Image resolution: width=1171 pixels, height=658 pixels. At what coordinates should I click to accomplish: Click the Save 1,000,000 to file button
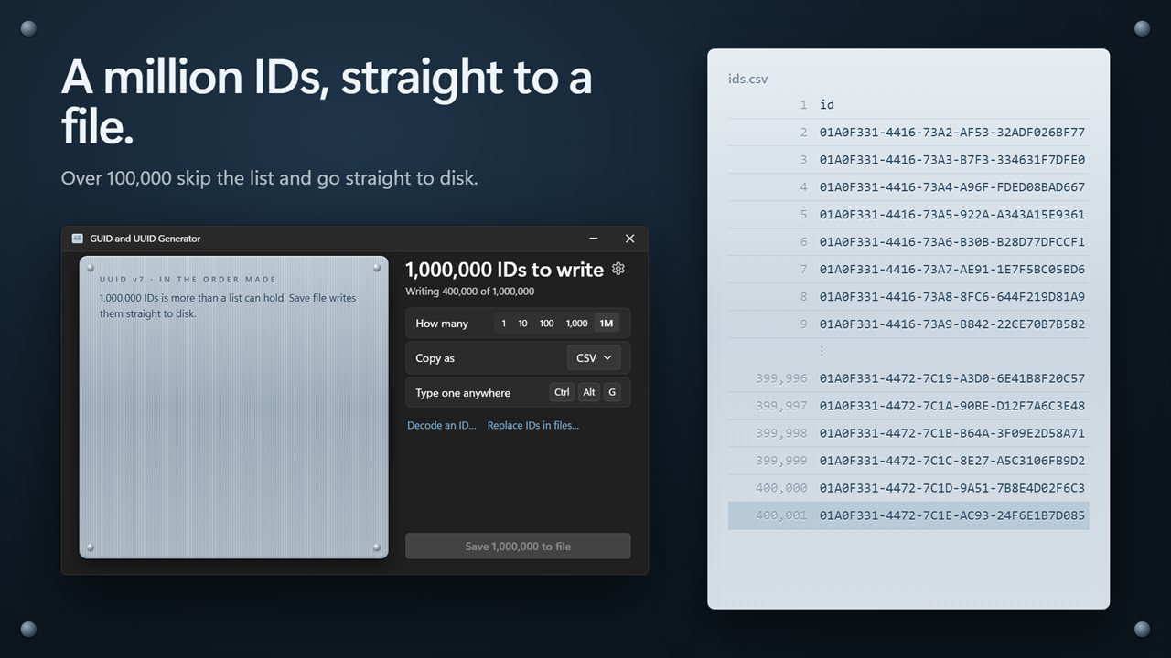coord(518,546)
